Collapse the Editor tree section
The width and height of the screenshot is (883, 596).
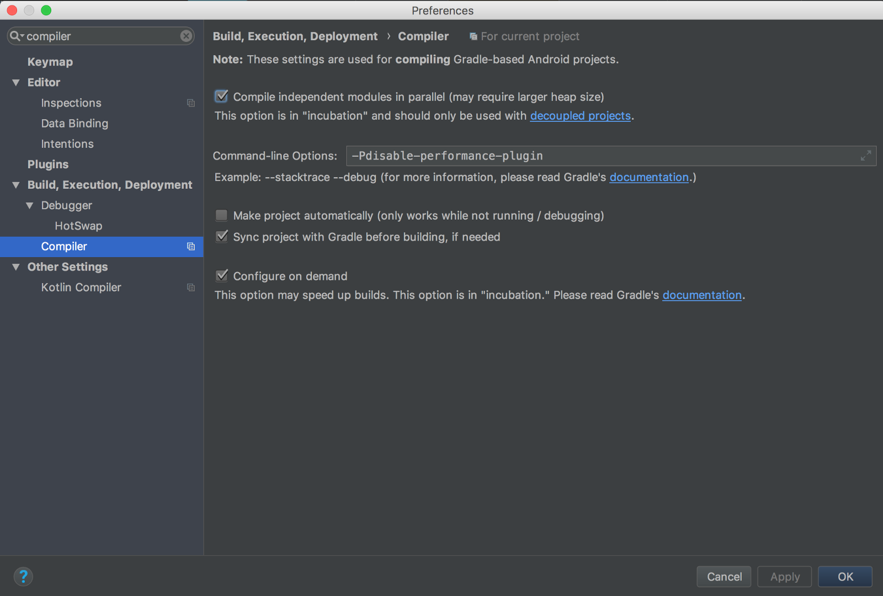coord(16,83)
